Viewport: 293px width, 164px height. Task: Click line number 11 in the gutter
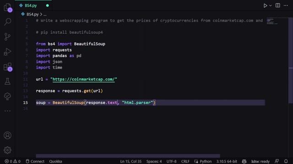point(26,79)
